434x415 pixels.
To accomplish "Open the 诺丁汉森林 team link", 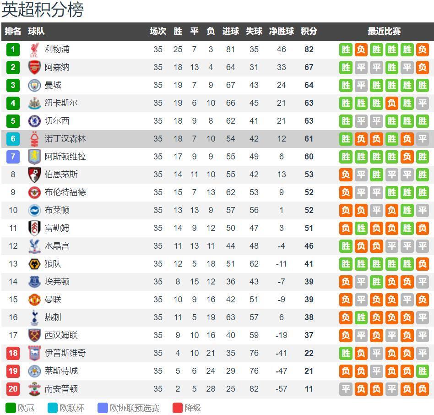I will click(x=65, y=139).
